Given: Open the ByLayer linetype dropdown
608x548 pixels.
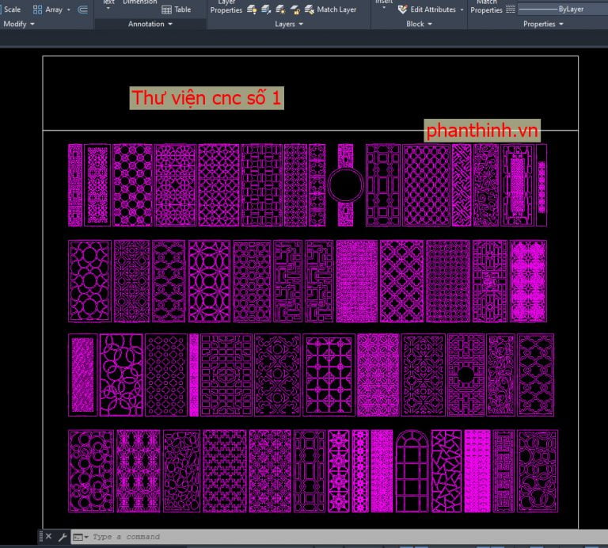Looking at the screenshot, I should (563, 9).
